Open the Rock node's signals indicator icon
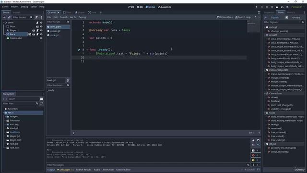This screenshot has height=173, width=307. pyautogui.click(x=30, y=34)
